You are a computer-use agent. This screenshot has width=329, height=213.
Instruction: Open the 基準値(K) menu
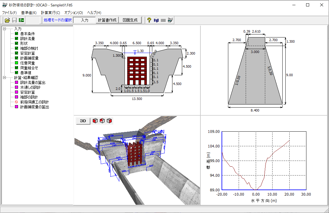pos(29,13)
